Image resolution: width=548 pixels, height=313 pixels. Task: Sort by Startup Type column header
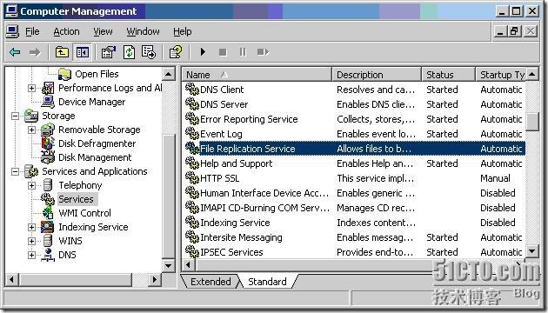click(x=501, y=75)
